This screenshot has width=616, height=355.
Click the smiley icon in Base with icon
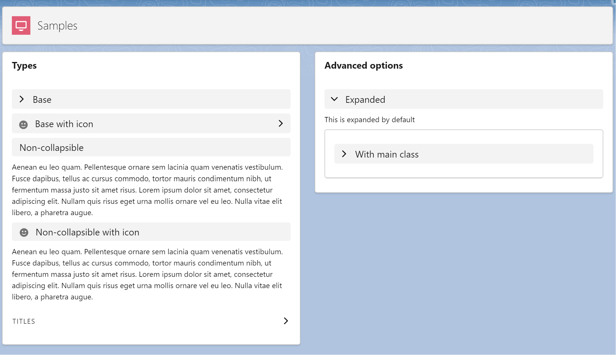tap(23, 125)
